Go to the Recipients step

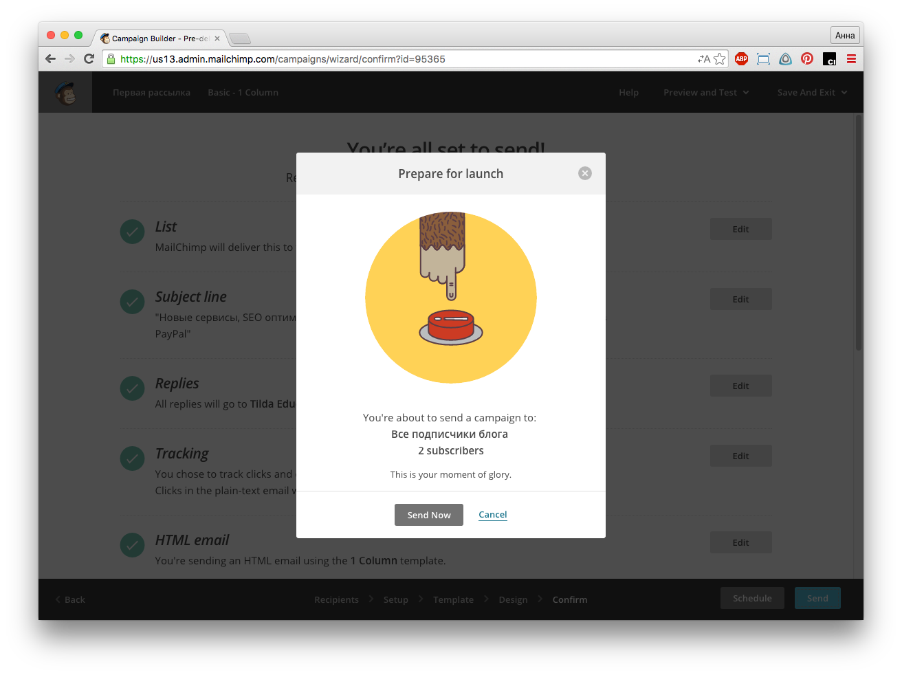pos(336,600)
